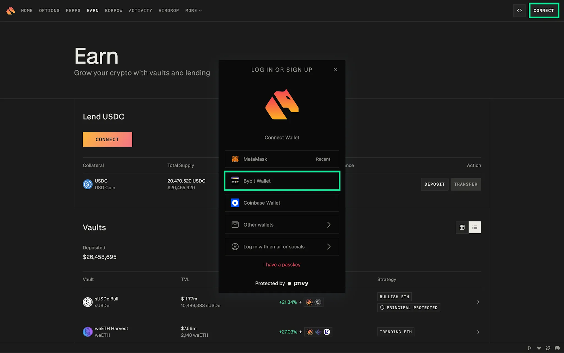Open the Discord link in footer
564x353 pixels.
[x=557, y=348]
